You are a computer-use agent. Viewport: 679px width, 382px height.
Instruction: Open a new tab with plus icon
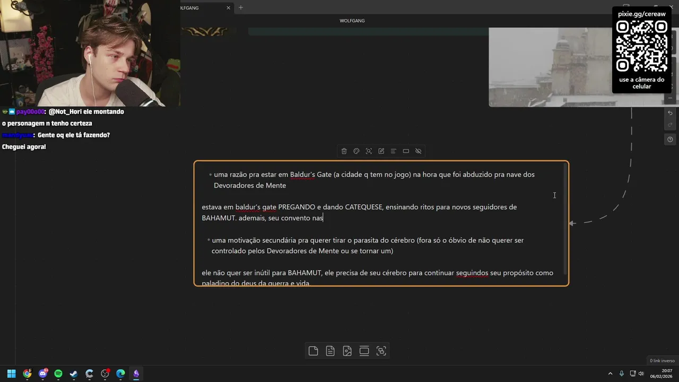[241, 7]
